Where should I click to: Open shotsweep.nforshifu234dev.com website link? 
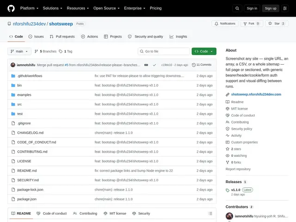tap(256, 94)
